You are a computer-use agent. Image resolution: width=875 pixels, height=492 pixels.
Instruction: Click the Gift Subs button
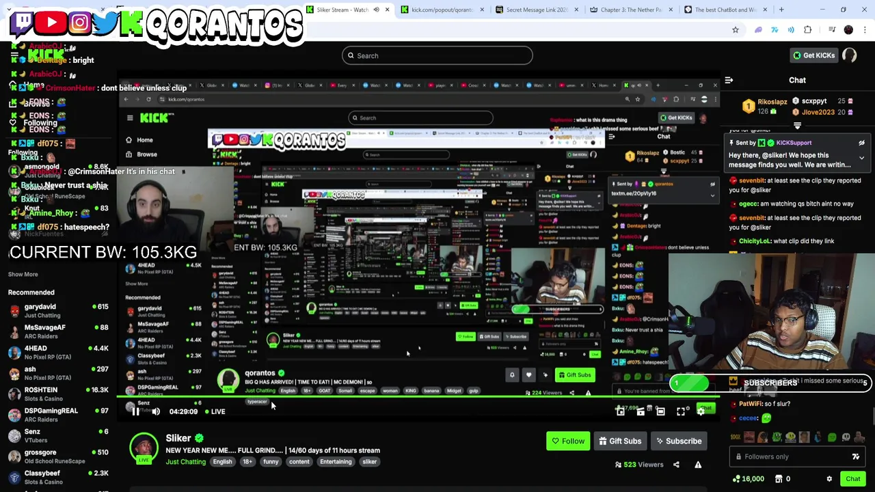620,441
